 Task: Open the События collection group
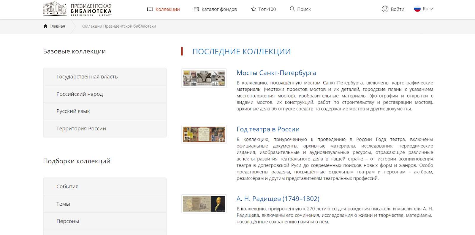pos(105,186)
